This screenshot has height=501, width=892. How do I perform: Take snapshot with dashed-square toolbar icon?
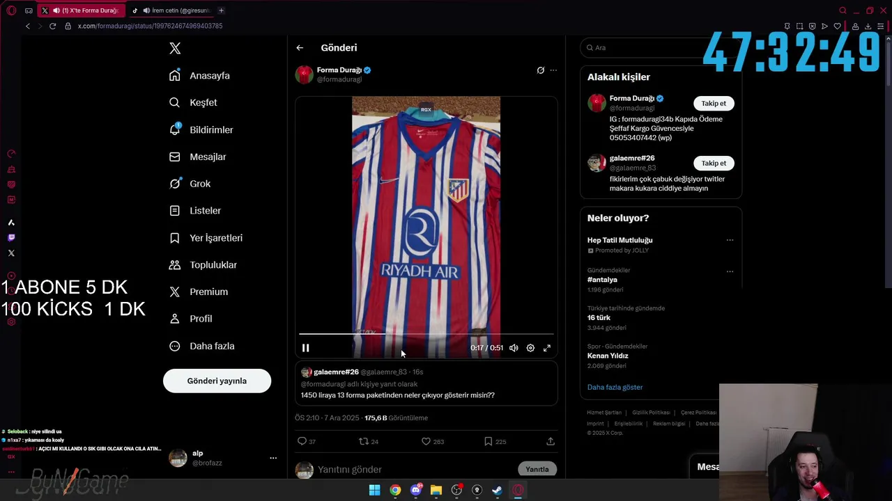click(799, 26)
